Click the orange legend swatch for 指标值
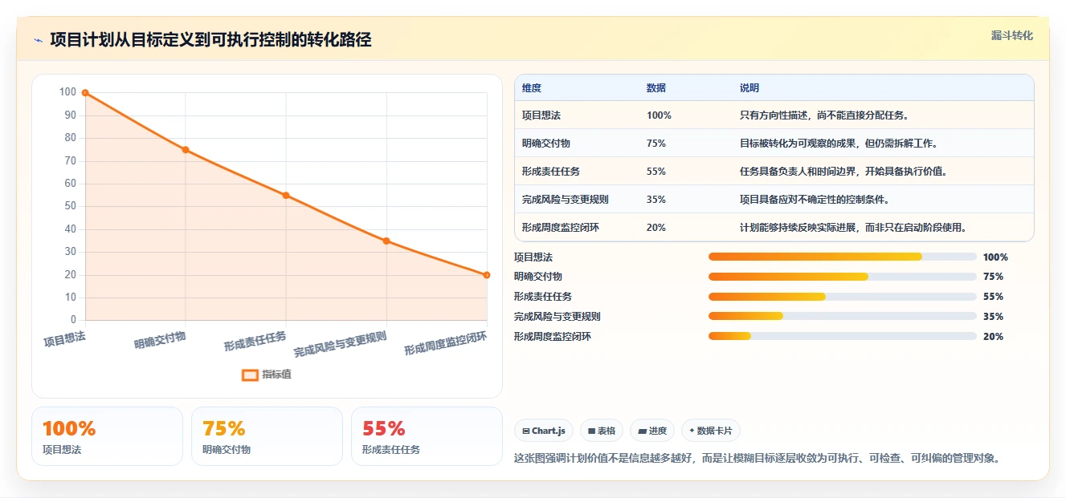 (x=250, y=375)
